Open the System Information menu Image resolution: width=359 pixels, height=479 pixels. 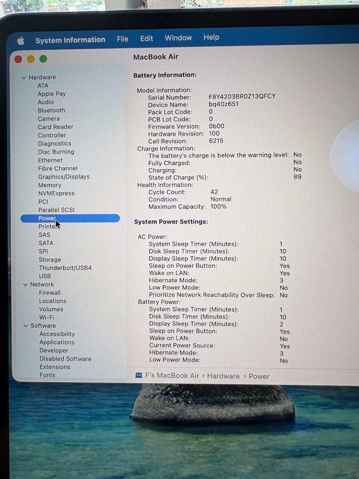click(70, 40)
